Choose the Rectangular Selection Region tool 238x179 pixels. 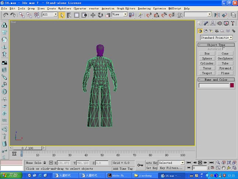coord(77,15)
